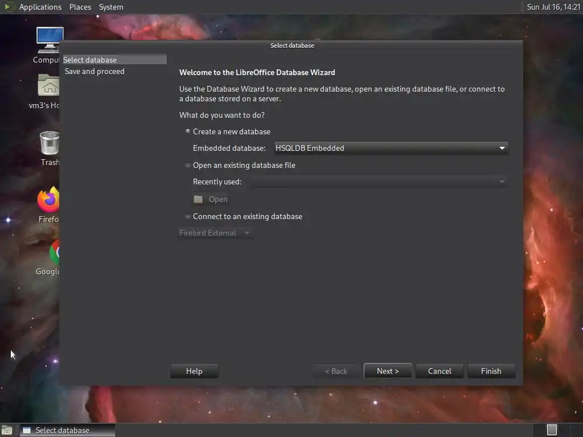Click the Embedded database label
Viewport: 583px width, 437px height.
coord(229,148)
